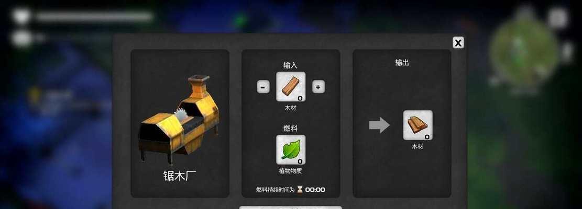This screenshot has height=209, width=582.
Task: Decrease input wood with minus button
Action: (x=263, y=87)
